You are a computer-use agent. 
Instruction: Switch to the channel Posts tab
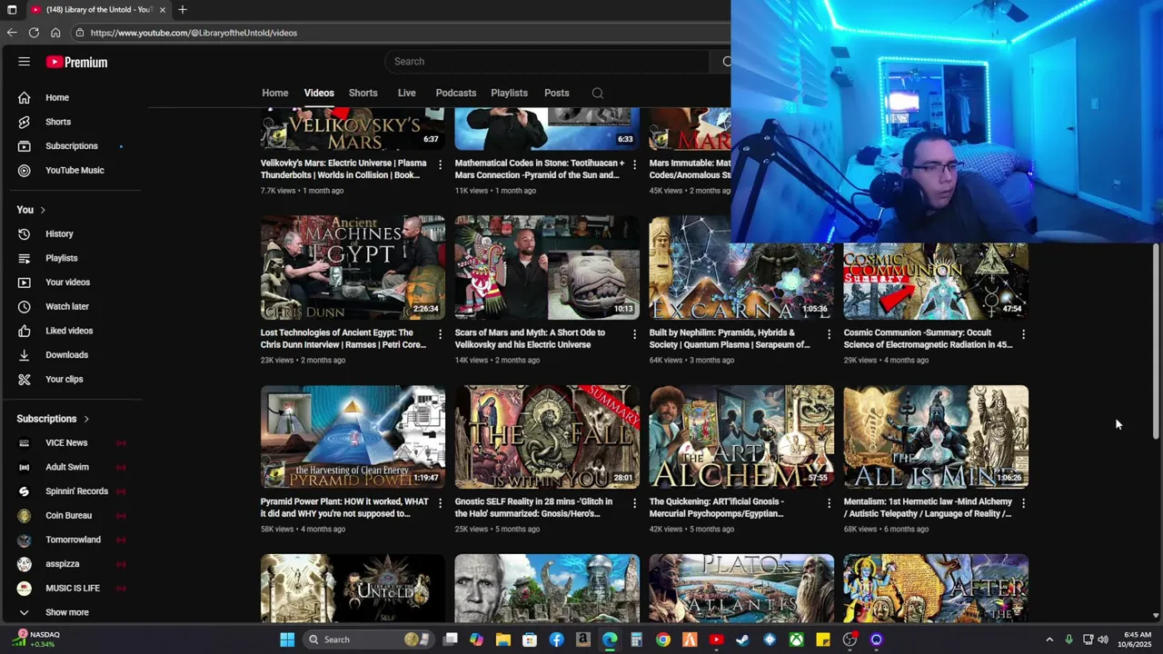pos(557,93)
